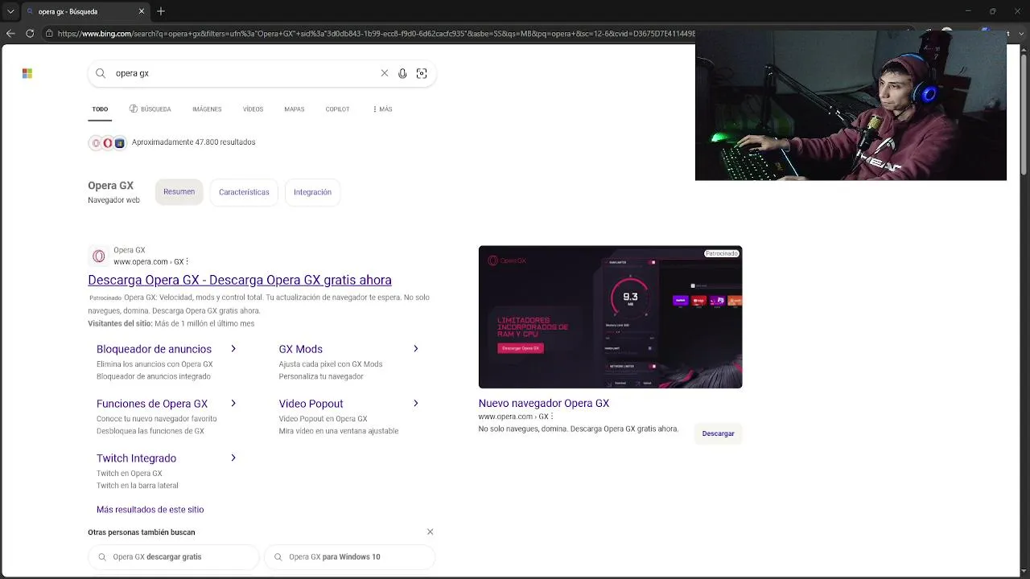Image resolution: width=1030 pixels, height=579 pixels.
Task: Open the 'Nuevo navegador Opera GX' link
Action: (x=544, y=404)
